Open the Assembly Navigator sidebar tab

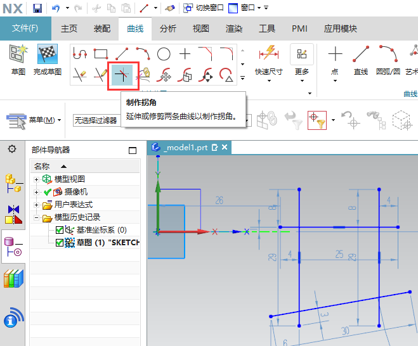click(14, 183)
